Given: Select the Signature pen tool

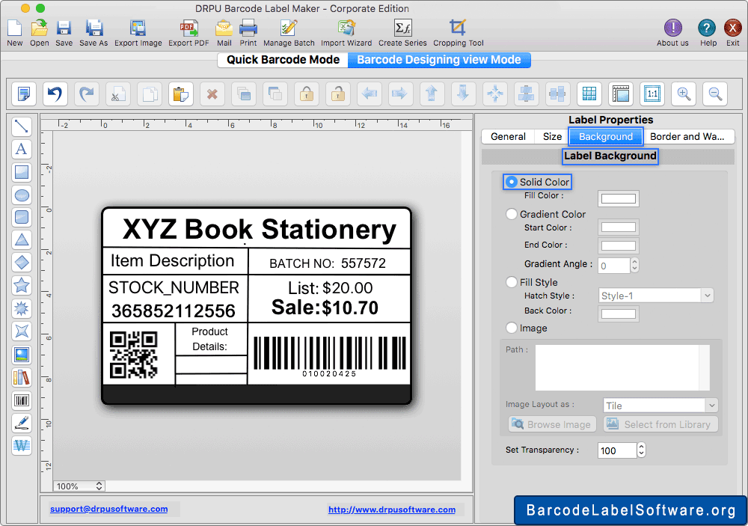Looking at the screenshot, I should [22, 423].
